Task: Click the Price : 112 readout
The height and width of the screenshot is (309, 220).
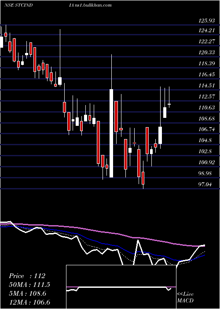Action: [27, 276]
